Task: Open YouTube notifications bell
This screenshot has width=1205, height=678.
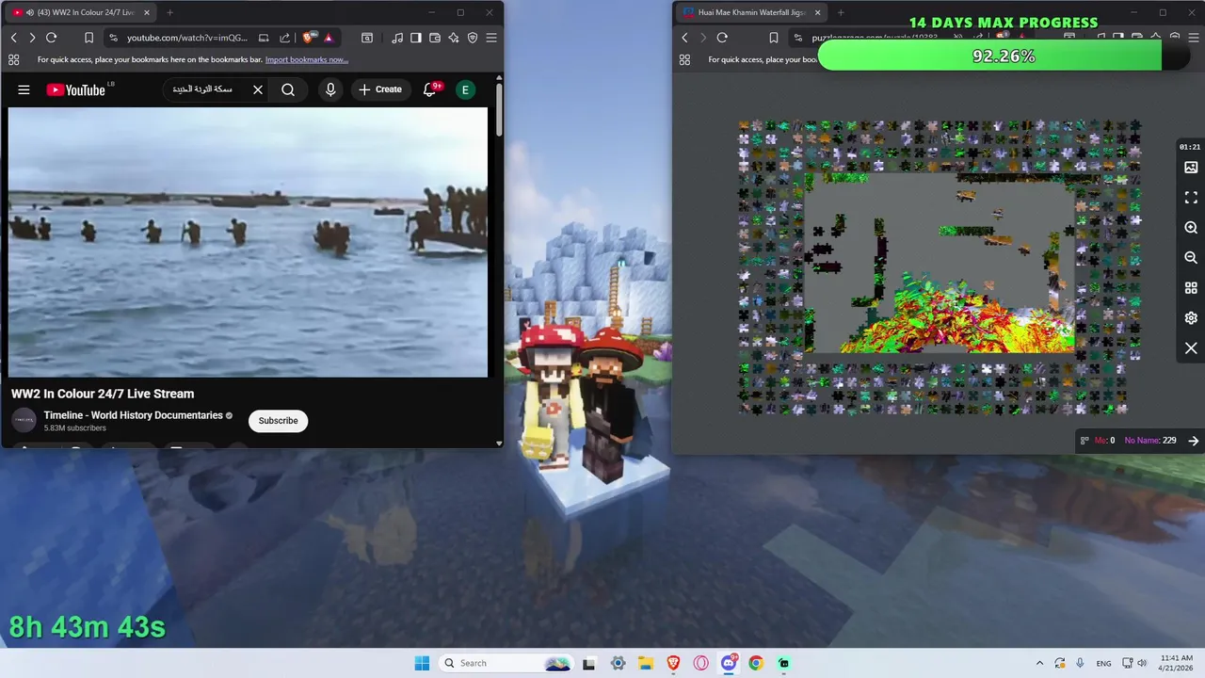Action: [x=430, y=89]
